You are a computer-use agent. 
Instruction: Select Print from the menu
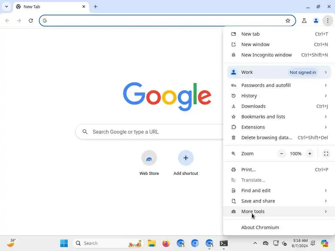(279, 170)
